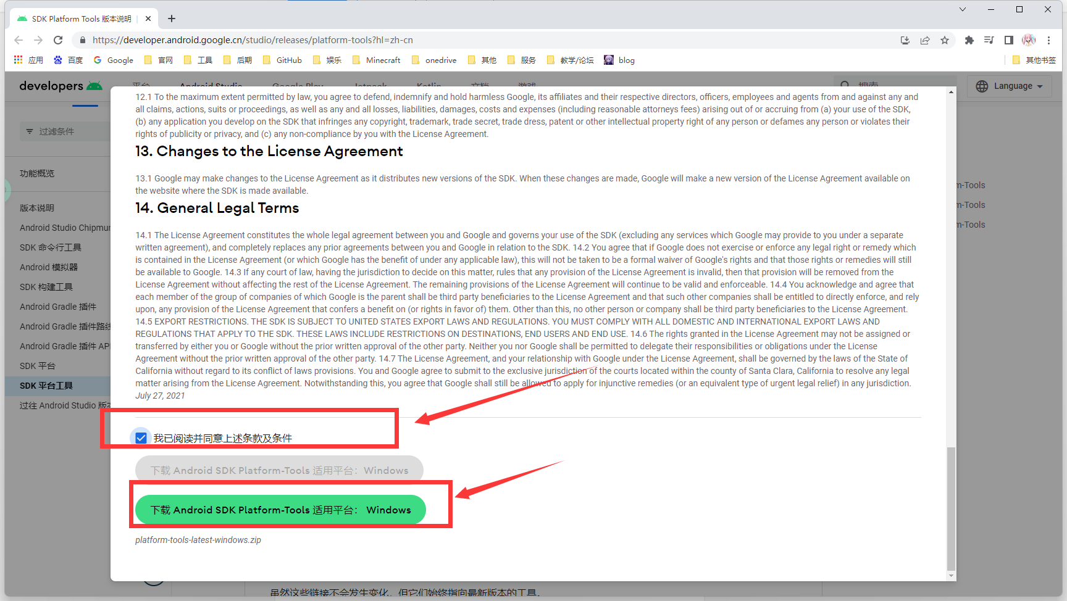1067x601 pixels.
Task: Click the browser reload page icon
Action: tap(58, 40)
